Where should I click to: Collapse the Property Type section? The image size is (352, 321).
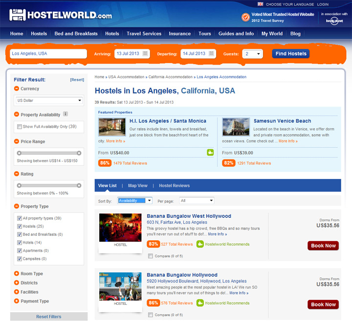(x=17, y=206)
